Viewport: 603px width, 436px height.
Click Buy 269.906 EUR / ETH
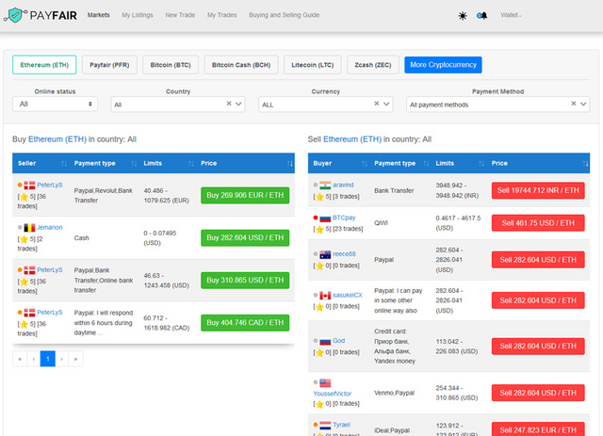tap(245, 195)
